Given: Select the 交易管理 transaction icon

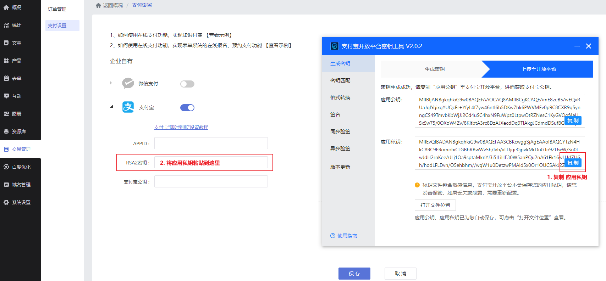Looking at the screenshot, I should (x=6, y=149).
